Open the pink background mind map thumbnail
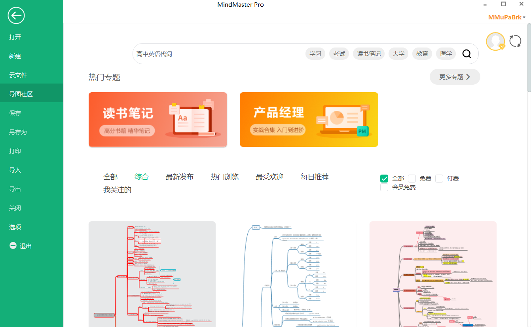The width and height of the screenshot is (531, 327). [433, 274]
